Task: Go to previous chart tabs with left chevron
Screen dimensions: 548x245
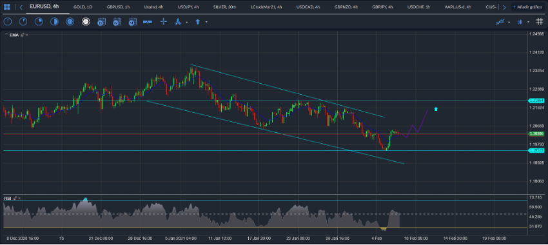Action: tap(21, 7)
